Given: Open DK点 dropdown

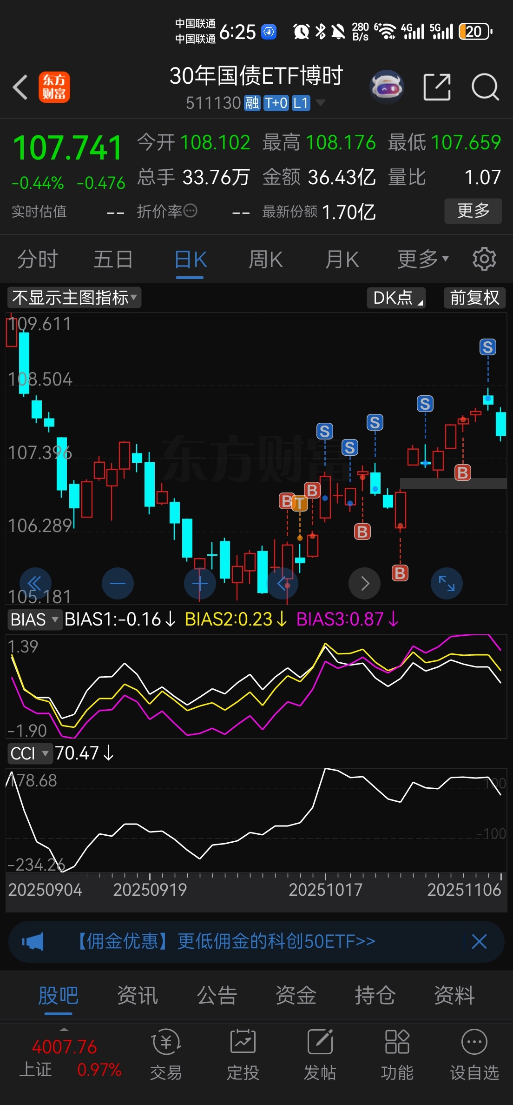Looking at the screenshot, I should click(x=396, y=298).
